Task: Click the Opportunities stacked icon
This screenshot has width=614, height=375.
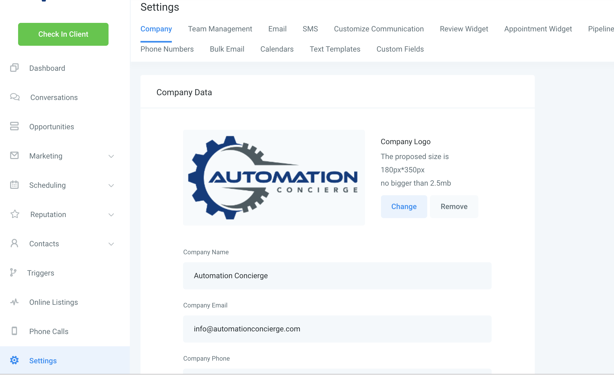Action: coord(14,126)
